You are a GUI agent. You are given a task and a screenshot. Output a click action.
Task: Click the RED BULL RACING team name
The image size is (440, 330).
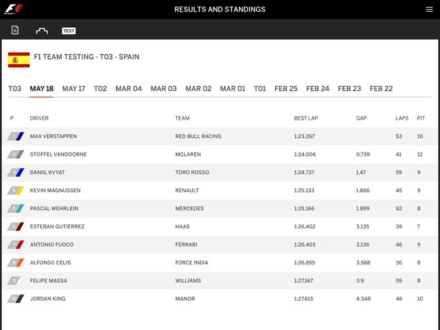[199, 136]
